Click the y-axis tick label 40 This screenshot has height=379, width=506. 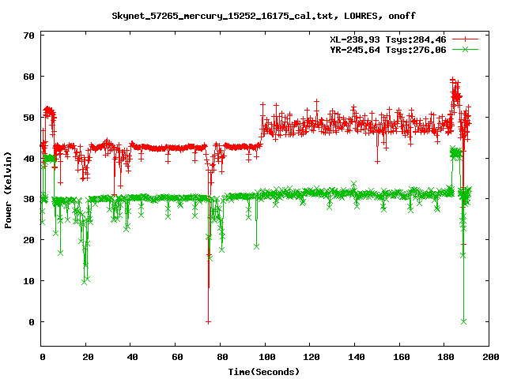(29, 158)
